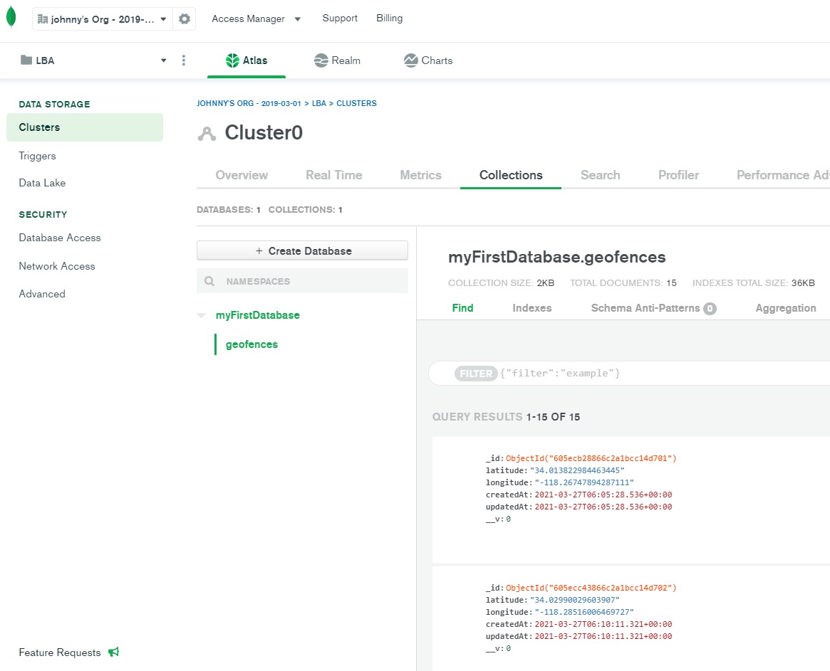The width and height of the screenshot is (830, 671).
Task: Click latitude value 34.02990029603907
Action: pos(574,600)
